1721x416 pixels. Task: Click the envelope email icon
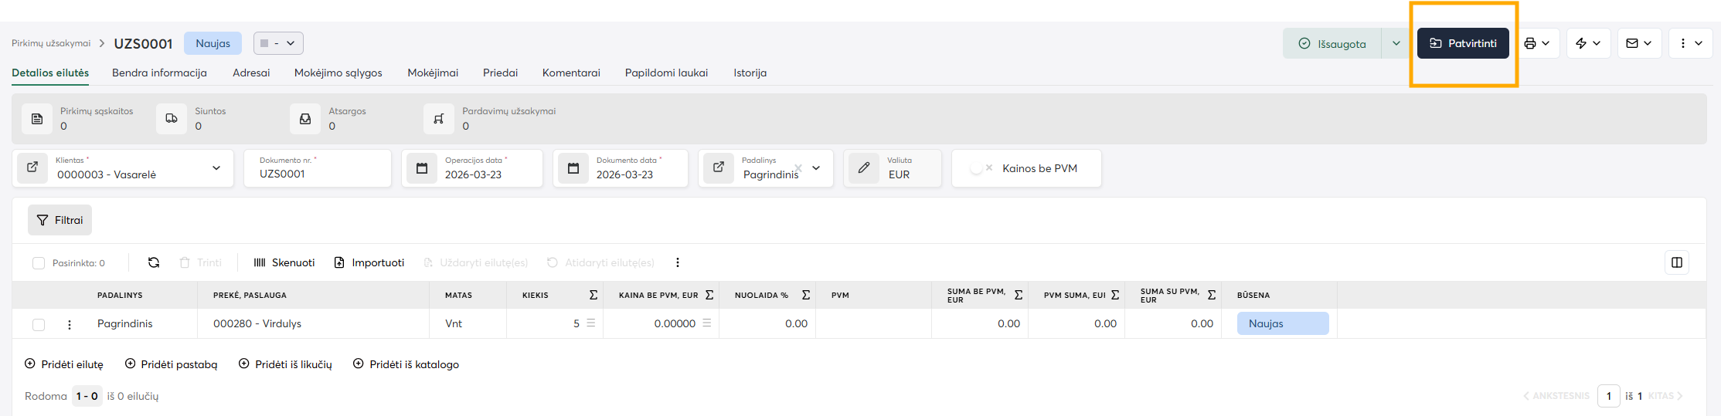point(1632,44)
